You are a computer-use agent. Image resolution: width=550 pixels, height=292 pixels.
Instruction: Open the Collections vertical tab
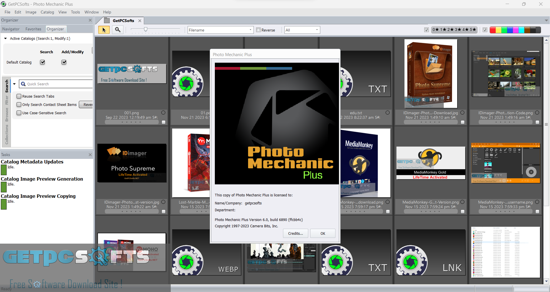click(x=7, y=134)
